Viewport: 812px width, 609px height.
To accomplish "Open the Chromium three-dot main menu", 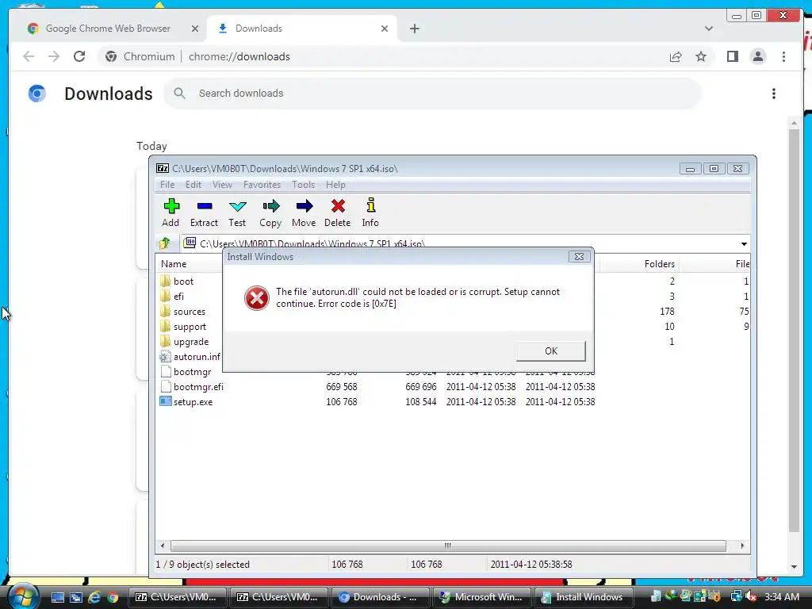I will (x=783, y=56).
